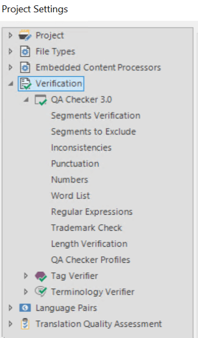Image resolution: width=198 pixels, height=338 pixels.
Task: Click the Terminology Verifier icon
Action: [41, 292]
